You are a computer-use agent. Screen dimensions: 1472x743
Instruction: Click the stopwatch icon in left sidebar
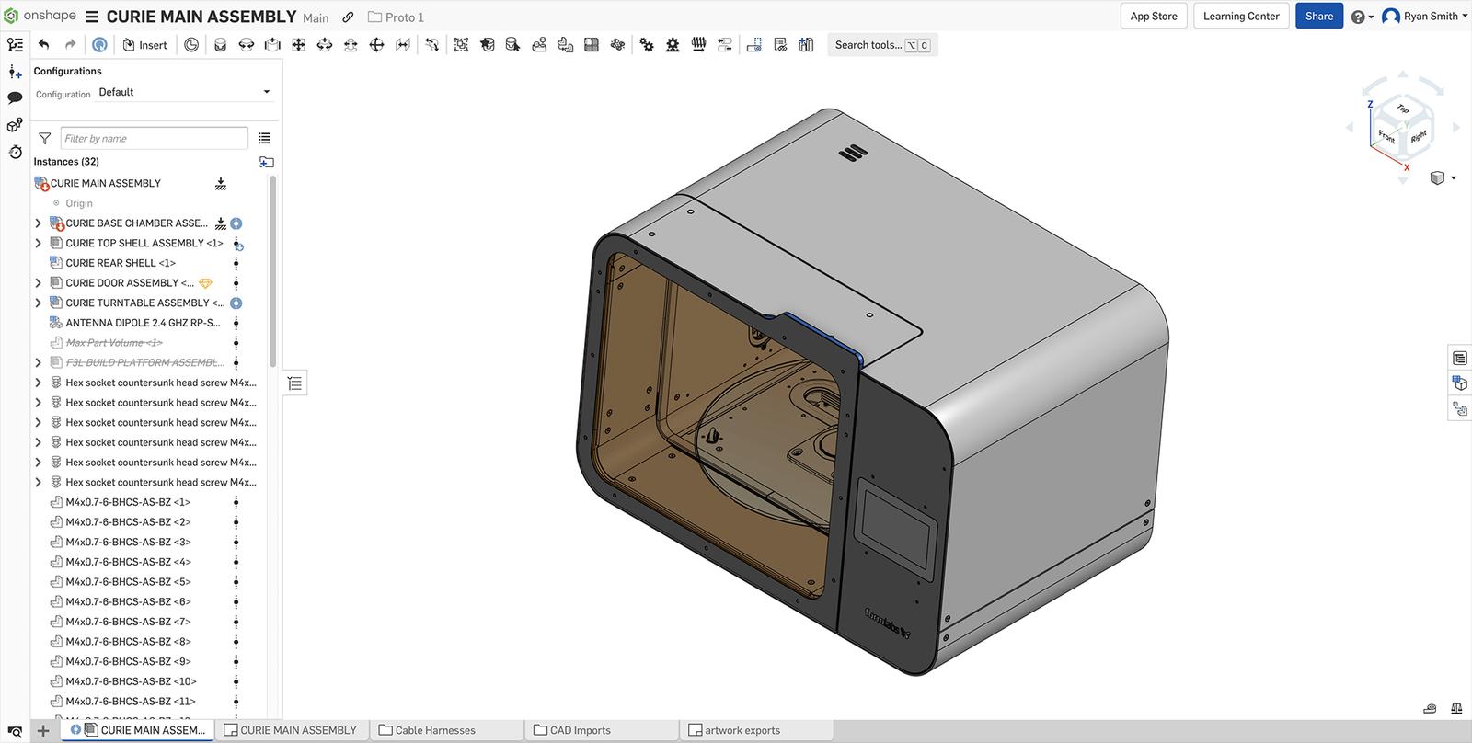(15, 152)
